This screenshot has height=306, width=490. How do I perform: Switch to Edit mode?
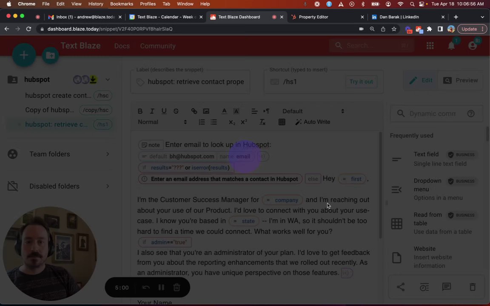tap(421, 80)
